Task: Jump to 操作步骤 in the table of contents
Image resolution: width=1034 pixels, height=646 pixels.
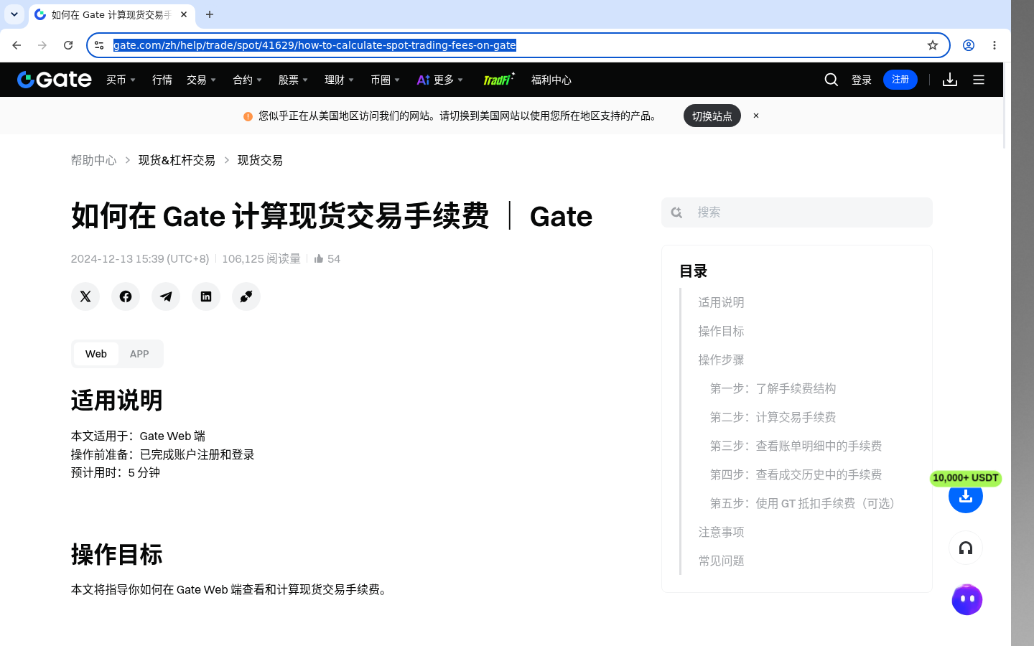Action: click(x=721, y=360)
